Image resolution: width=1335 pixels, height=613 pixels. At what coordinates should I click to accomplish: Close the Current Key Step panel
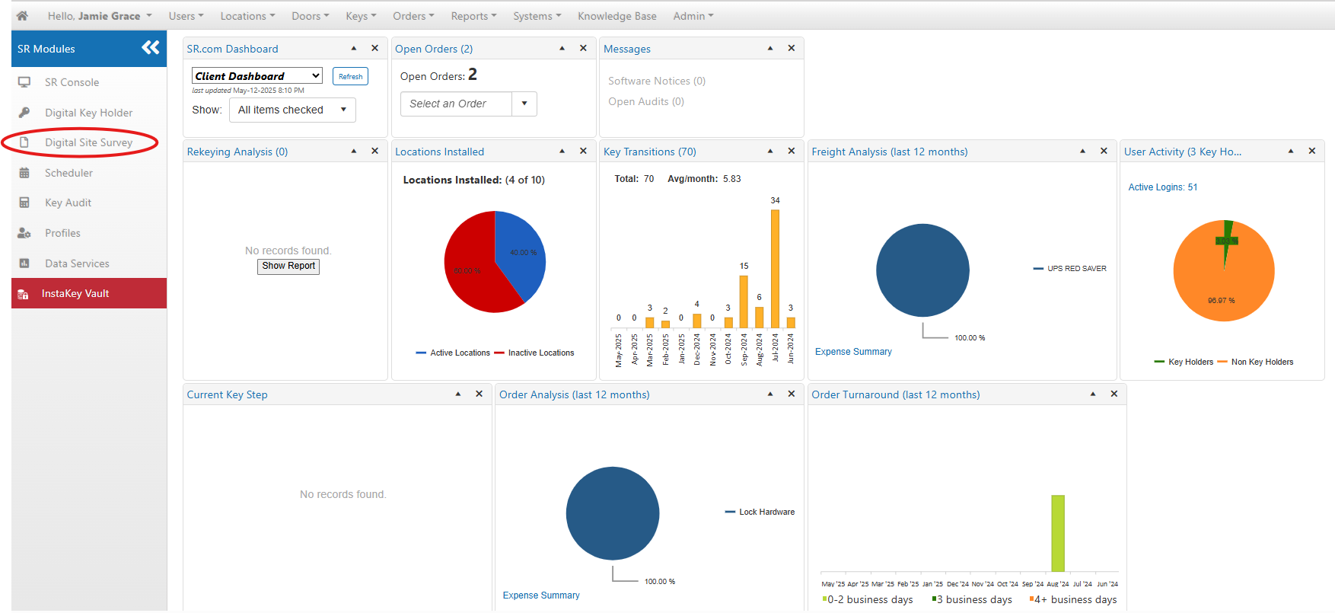click(x=479, y=394)
